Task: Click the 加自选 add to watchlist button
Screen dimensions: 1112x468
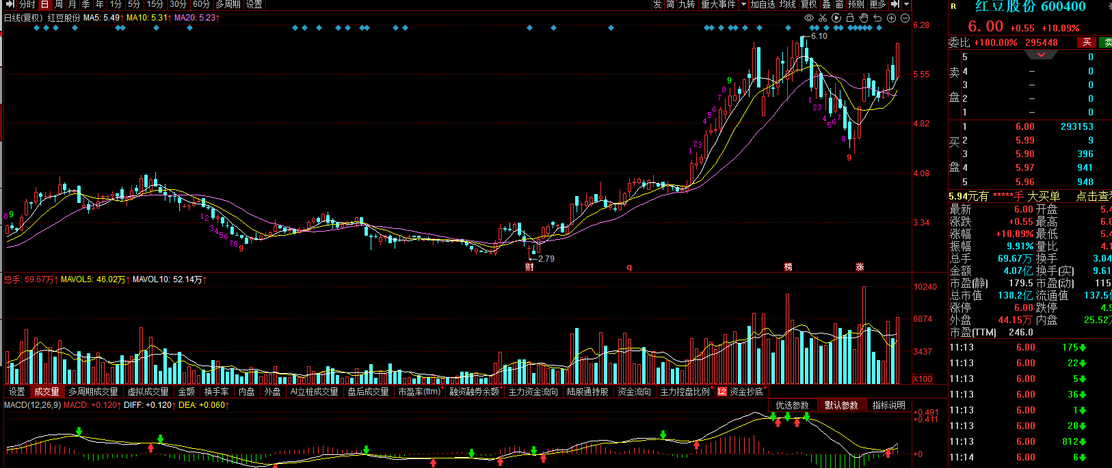Action: click(x=763, y=4)
